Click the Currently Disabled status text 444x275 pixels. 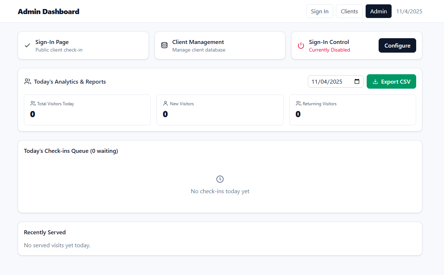tap(329, 50)
